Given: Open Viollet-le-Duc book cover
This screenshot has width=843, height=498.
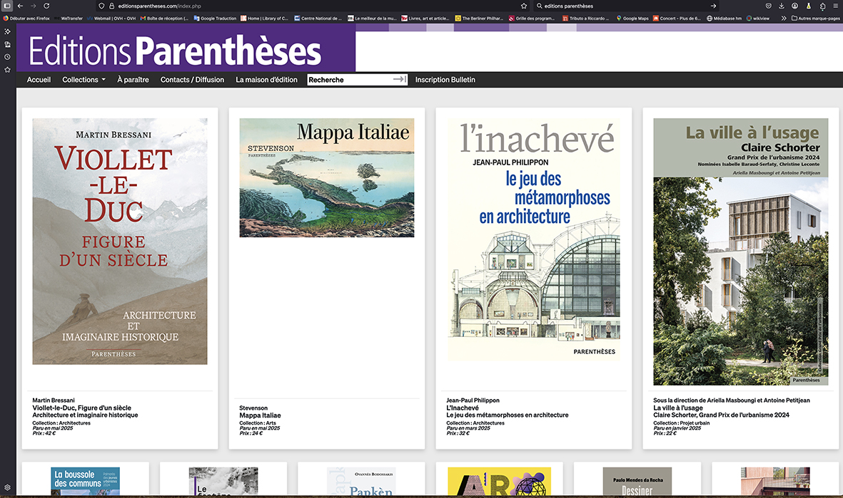Looking at the screenshot, I should pos(120,242).
